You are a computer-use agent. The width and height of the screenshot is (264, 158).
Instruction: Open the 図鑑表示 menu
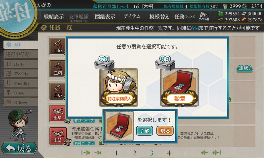point(105,16)
